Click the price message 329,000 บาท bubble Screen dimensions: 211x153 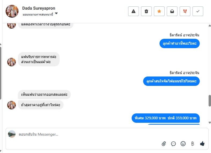tap(166, 118)
